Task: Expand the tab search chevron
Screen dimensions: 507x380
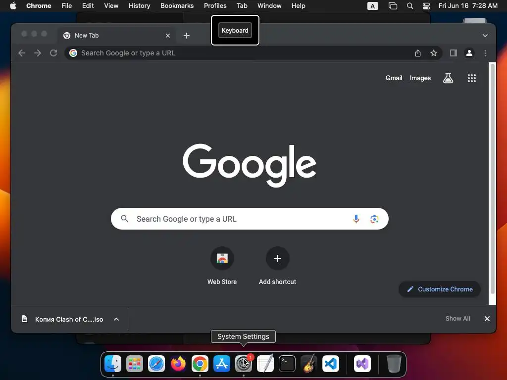Action: [x=485, y=36]
